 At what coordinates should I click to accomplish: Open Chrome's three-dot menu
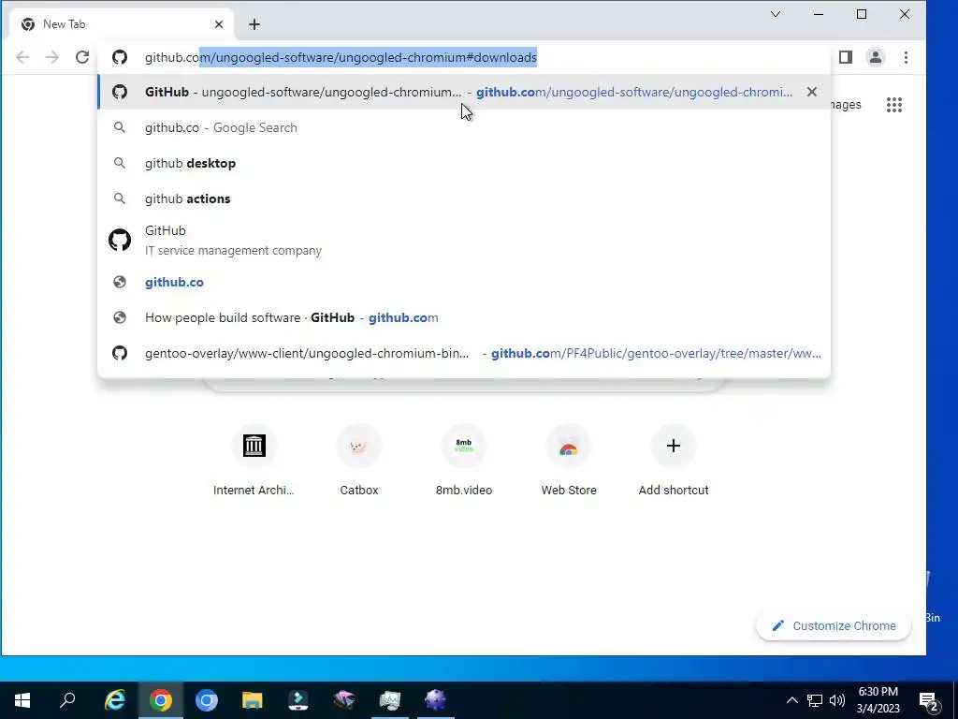[x=906, y=57]
